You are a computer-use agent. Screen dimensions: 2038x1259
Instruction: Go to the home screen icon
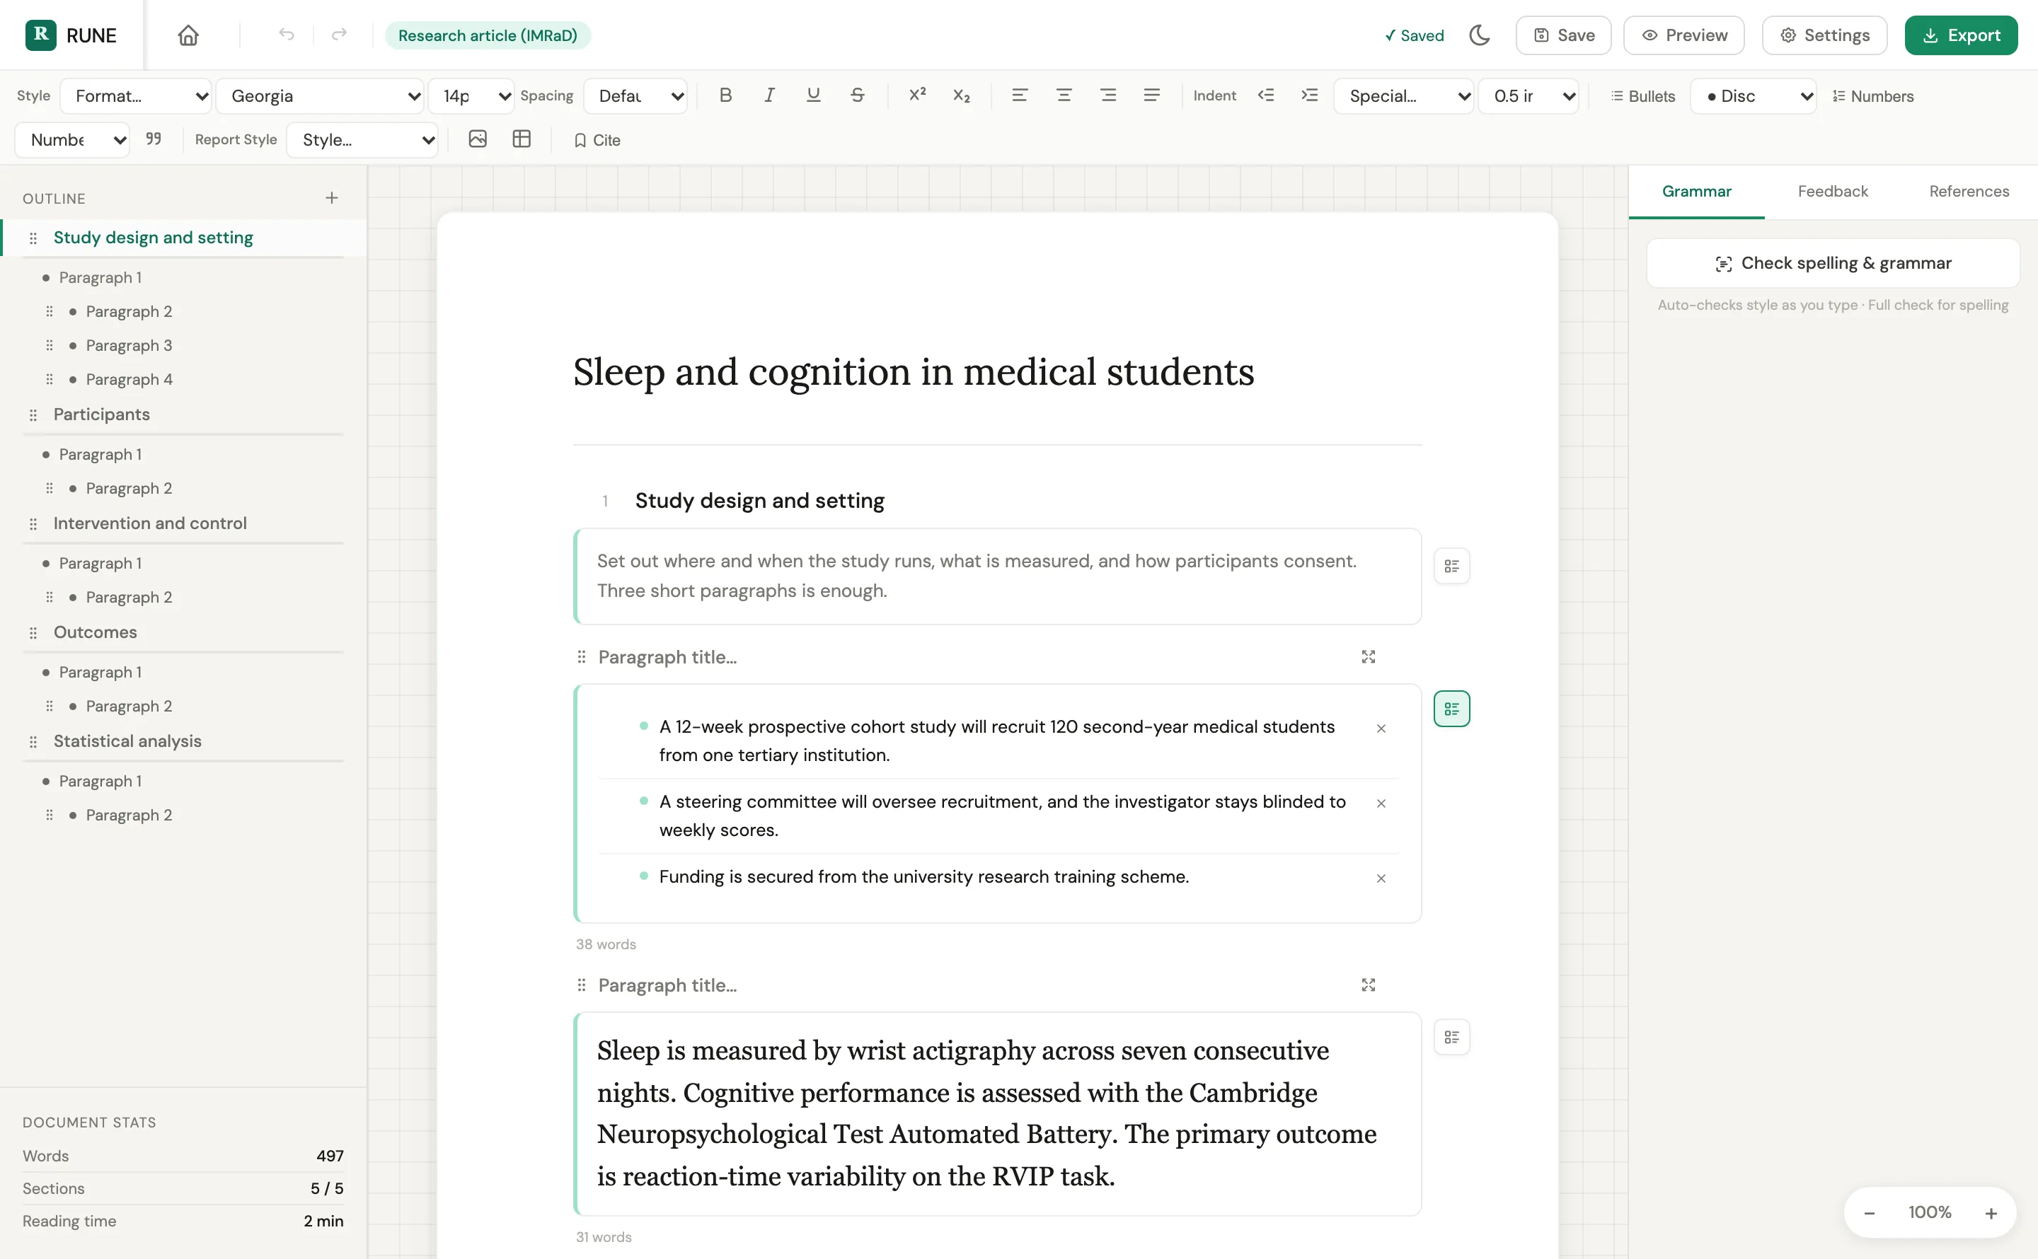188,35
